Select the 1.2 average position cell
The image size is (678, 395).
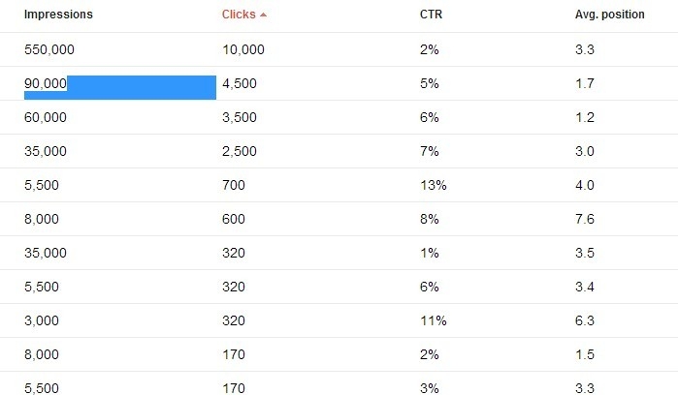(x=585, y=117)
